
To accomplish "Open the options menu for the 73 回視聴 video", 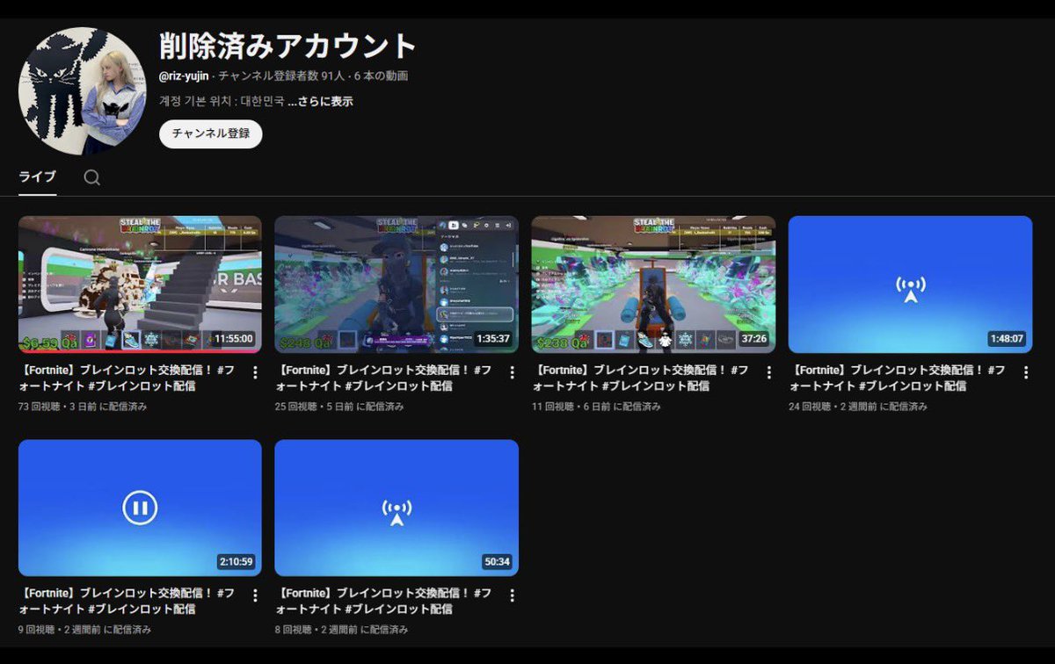I will click(255, 372).
